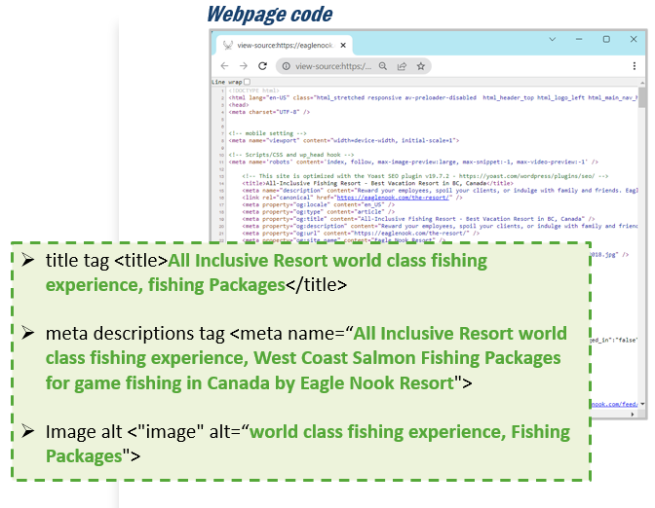Click the browser back arrow
Image resolution: width=655 pixels, height=508 pixels.
click(225, 66)
